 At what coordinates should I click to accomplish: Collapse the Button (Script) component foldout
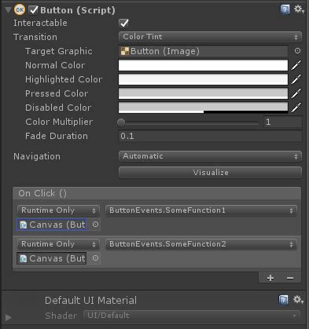tap(8, 10)
